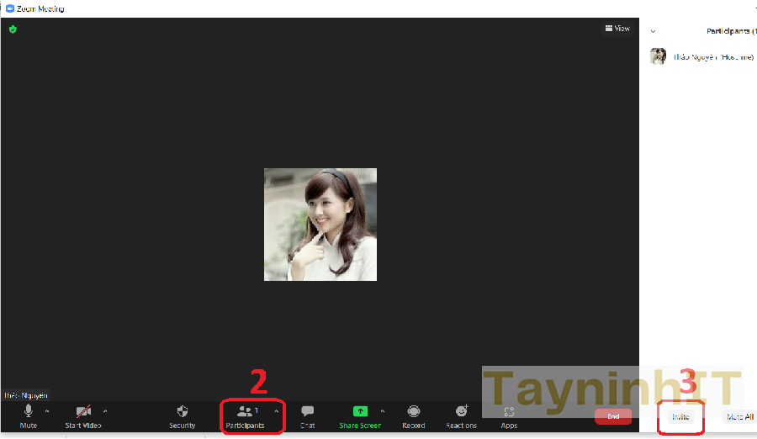Expand audio options arrow beside Mute
The image size is (757, 439).
coord(46,411)
